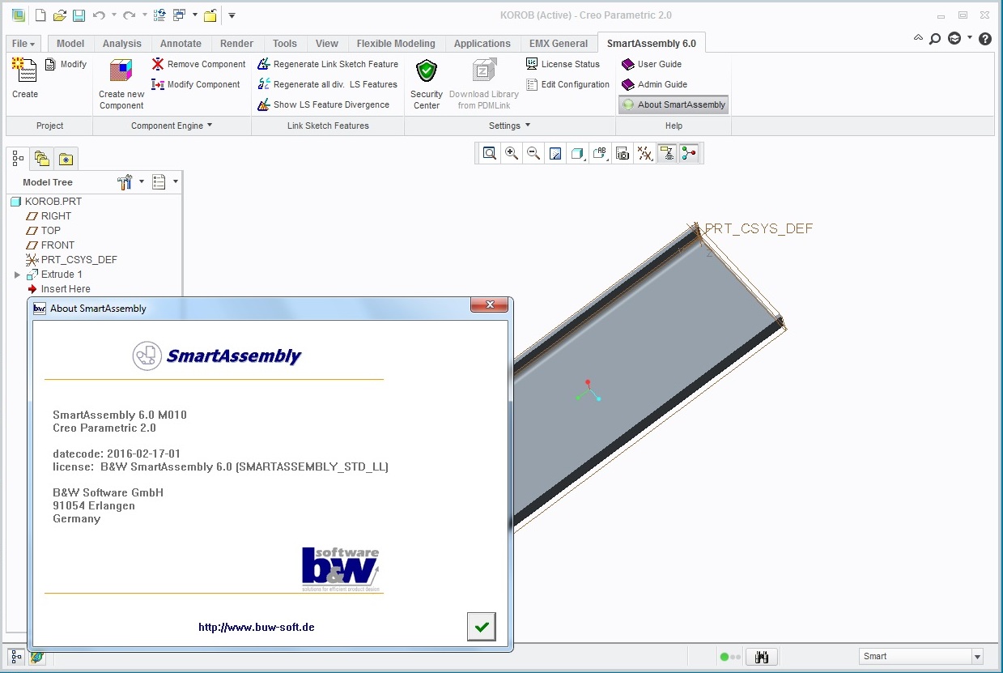Click the Close window folder icon

(x=210, y=15)
